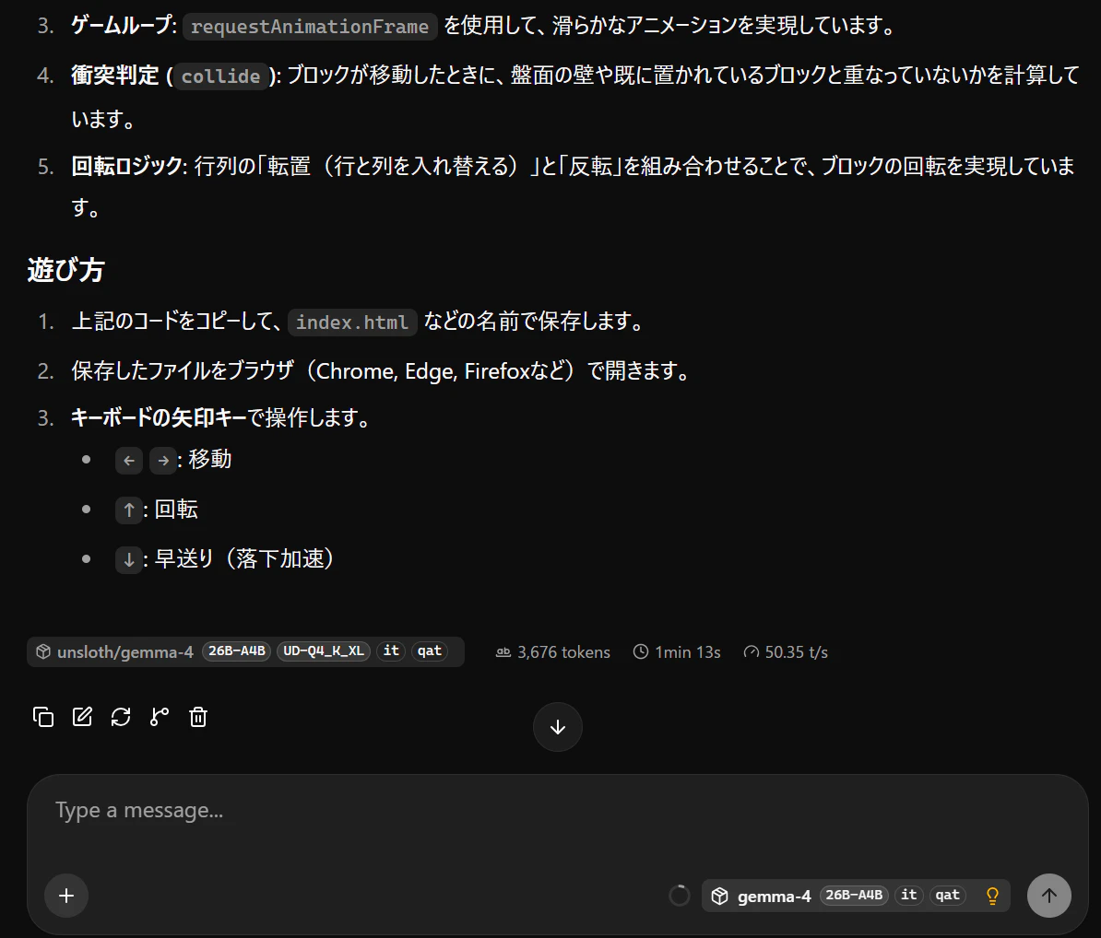Screen dimensions: 1101x938
Task: Click the tokens icon before 3,676 tokens
Action: [x=503, y=651]
